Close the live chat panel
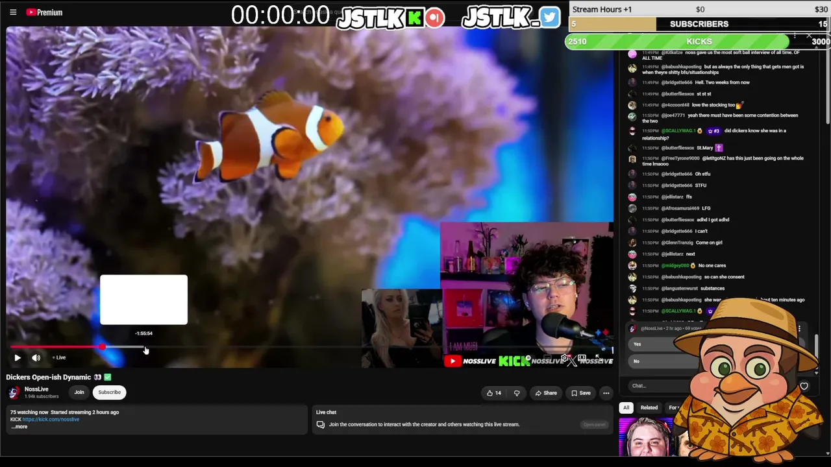Viewport: 831px width, 467px height. (809, 37)
